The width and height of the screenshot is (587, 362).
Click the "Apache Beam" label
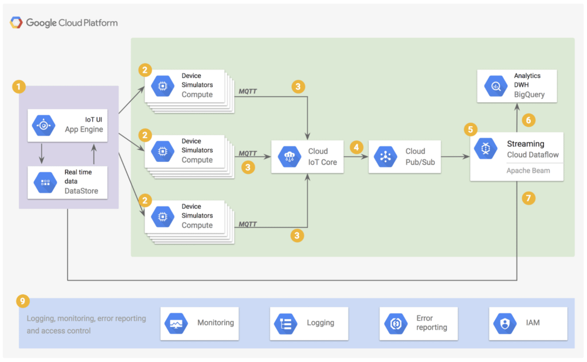528,170
